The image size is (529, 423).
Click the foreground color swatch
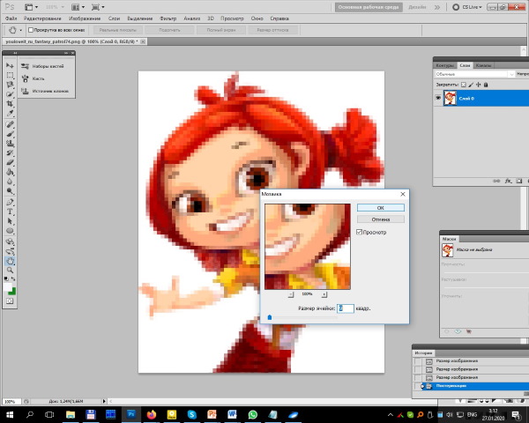(x=7, y=286)
